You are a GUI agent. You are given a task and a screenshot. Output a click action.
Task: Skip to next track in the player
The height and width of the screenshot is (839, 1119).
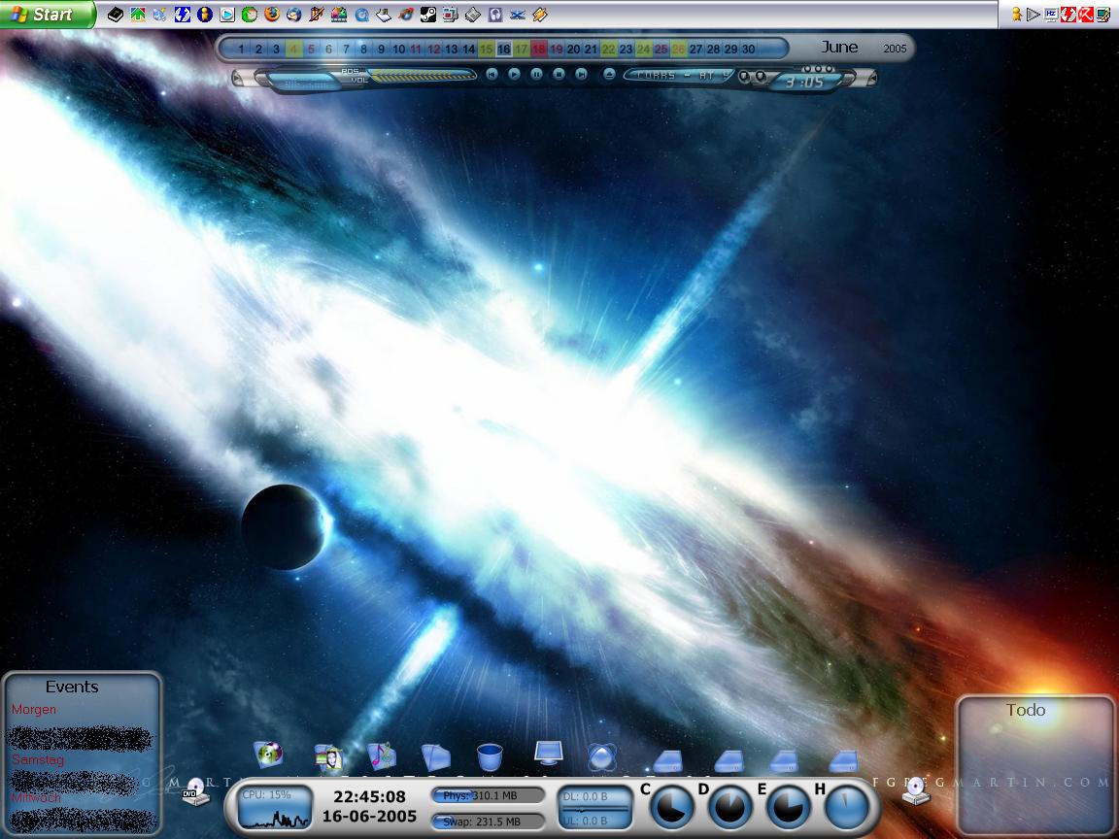[582, 74]
